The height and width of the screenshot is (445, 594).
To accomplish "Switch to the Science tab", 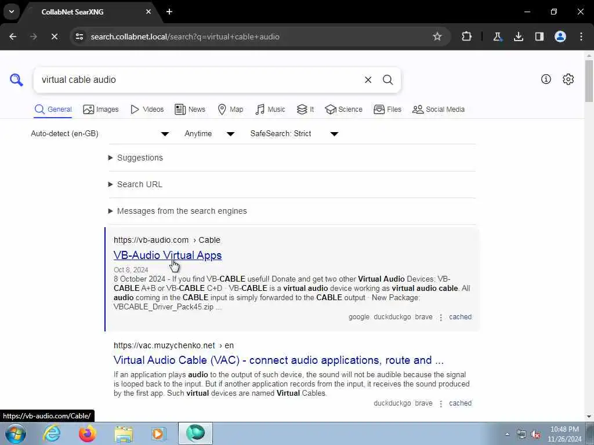I will (x=343, y=110).
